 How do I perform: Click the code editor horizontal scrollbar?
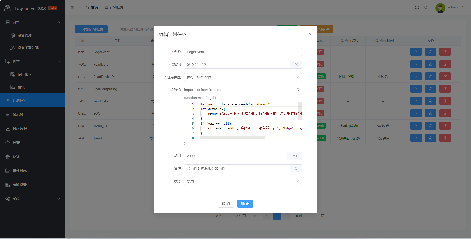(x=232, y=138)
